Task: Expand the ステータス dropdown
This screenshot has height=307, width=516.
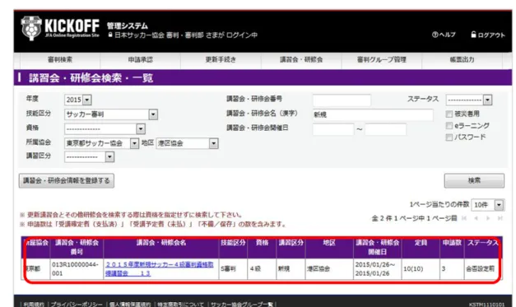Action: pos(488,100)
